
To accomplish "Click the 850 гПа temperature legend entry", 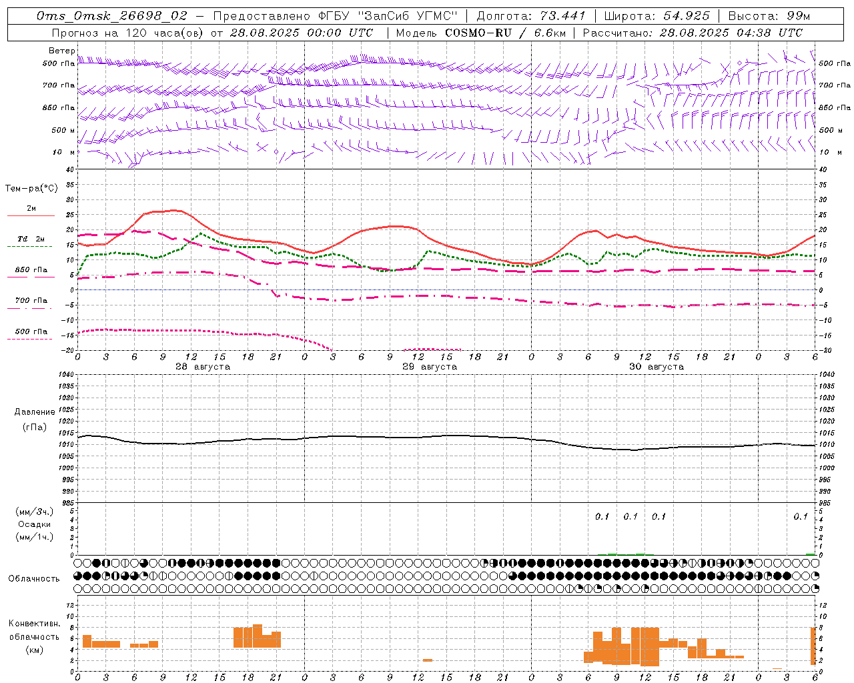I will pos(31,270).
